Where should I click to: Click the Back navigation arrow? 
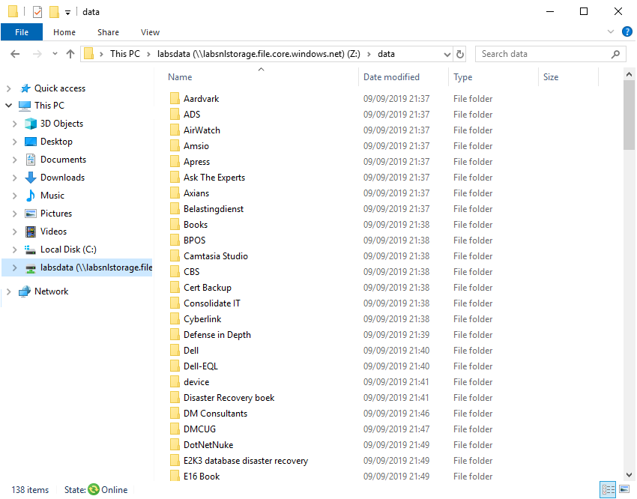(x=15, y=54)
